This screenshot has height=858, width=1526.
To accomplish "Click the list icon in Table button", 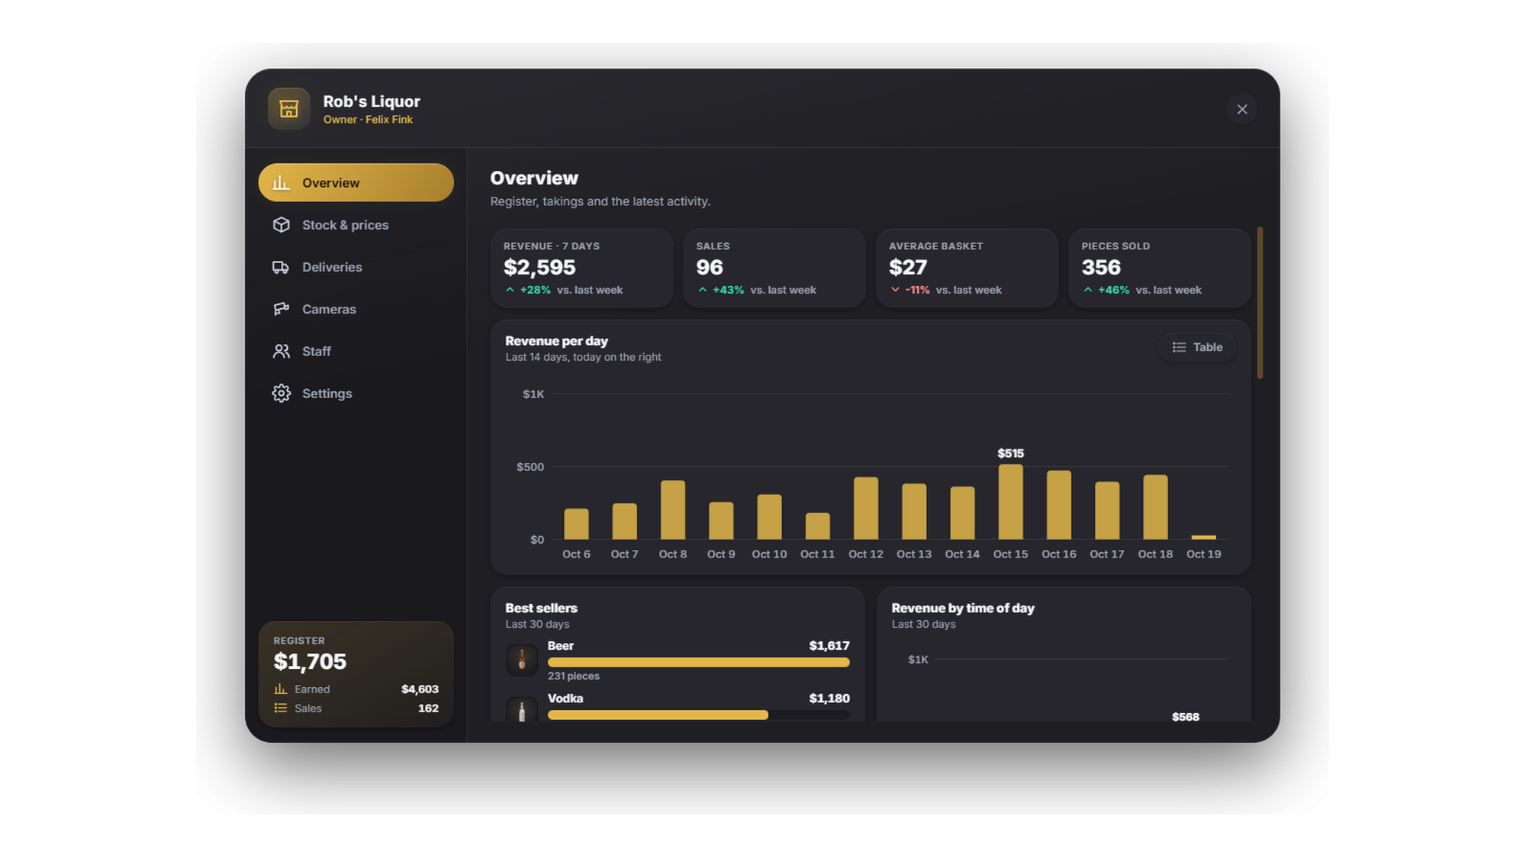I will (x=1179, y=347).
